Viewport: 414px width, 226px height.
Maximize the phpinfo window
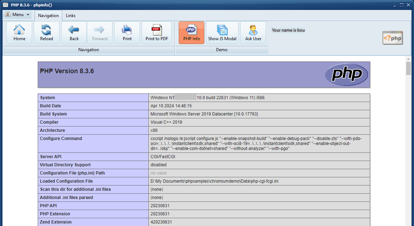[402, 5]
